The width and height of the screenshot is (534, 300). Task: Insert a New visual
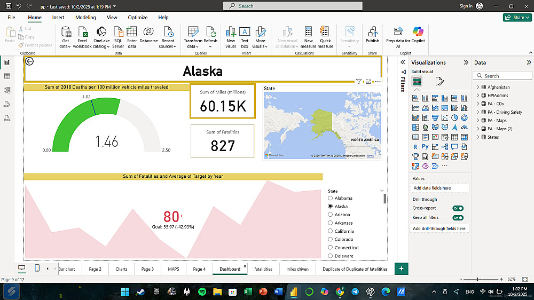click(x=231, y=37)
